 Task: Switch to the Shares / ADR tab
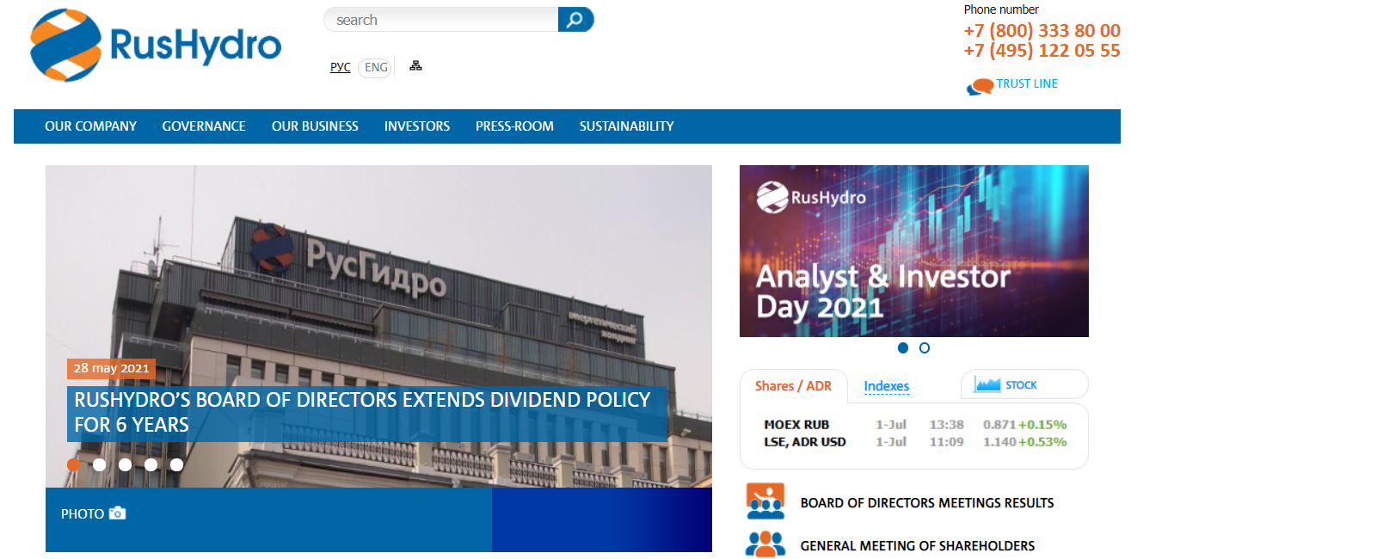click(793, 386)
